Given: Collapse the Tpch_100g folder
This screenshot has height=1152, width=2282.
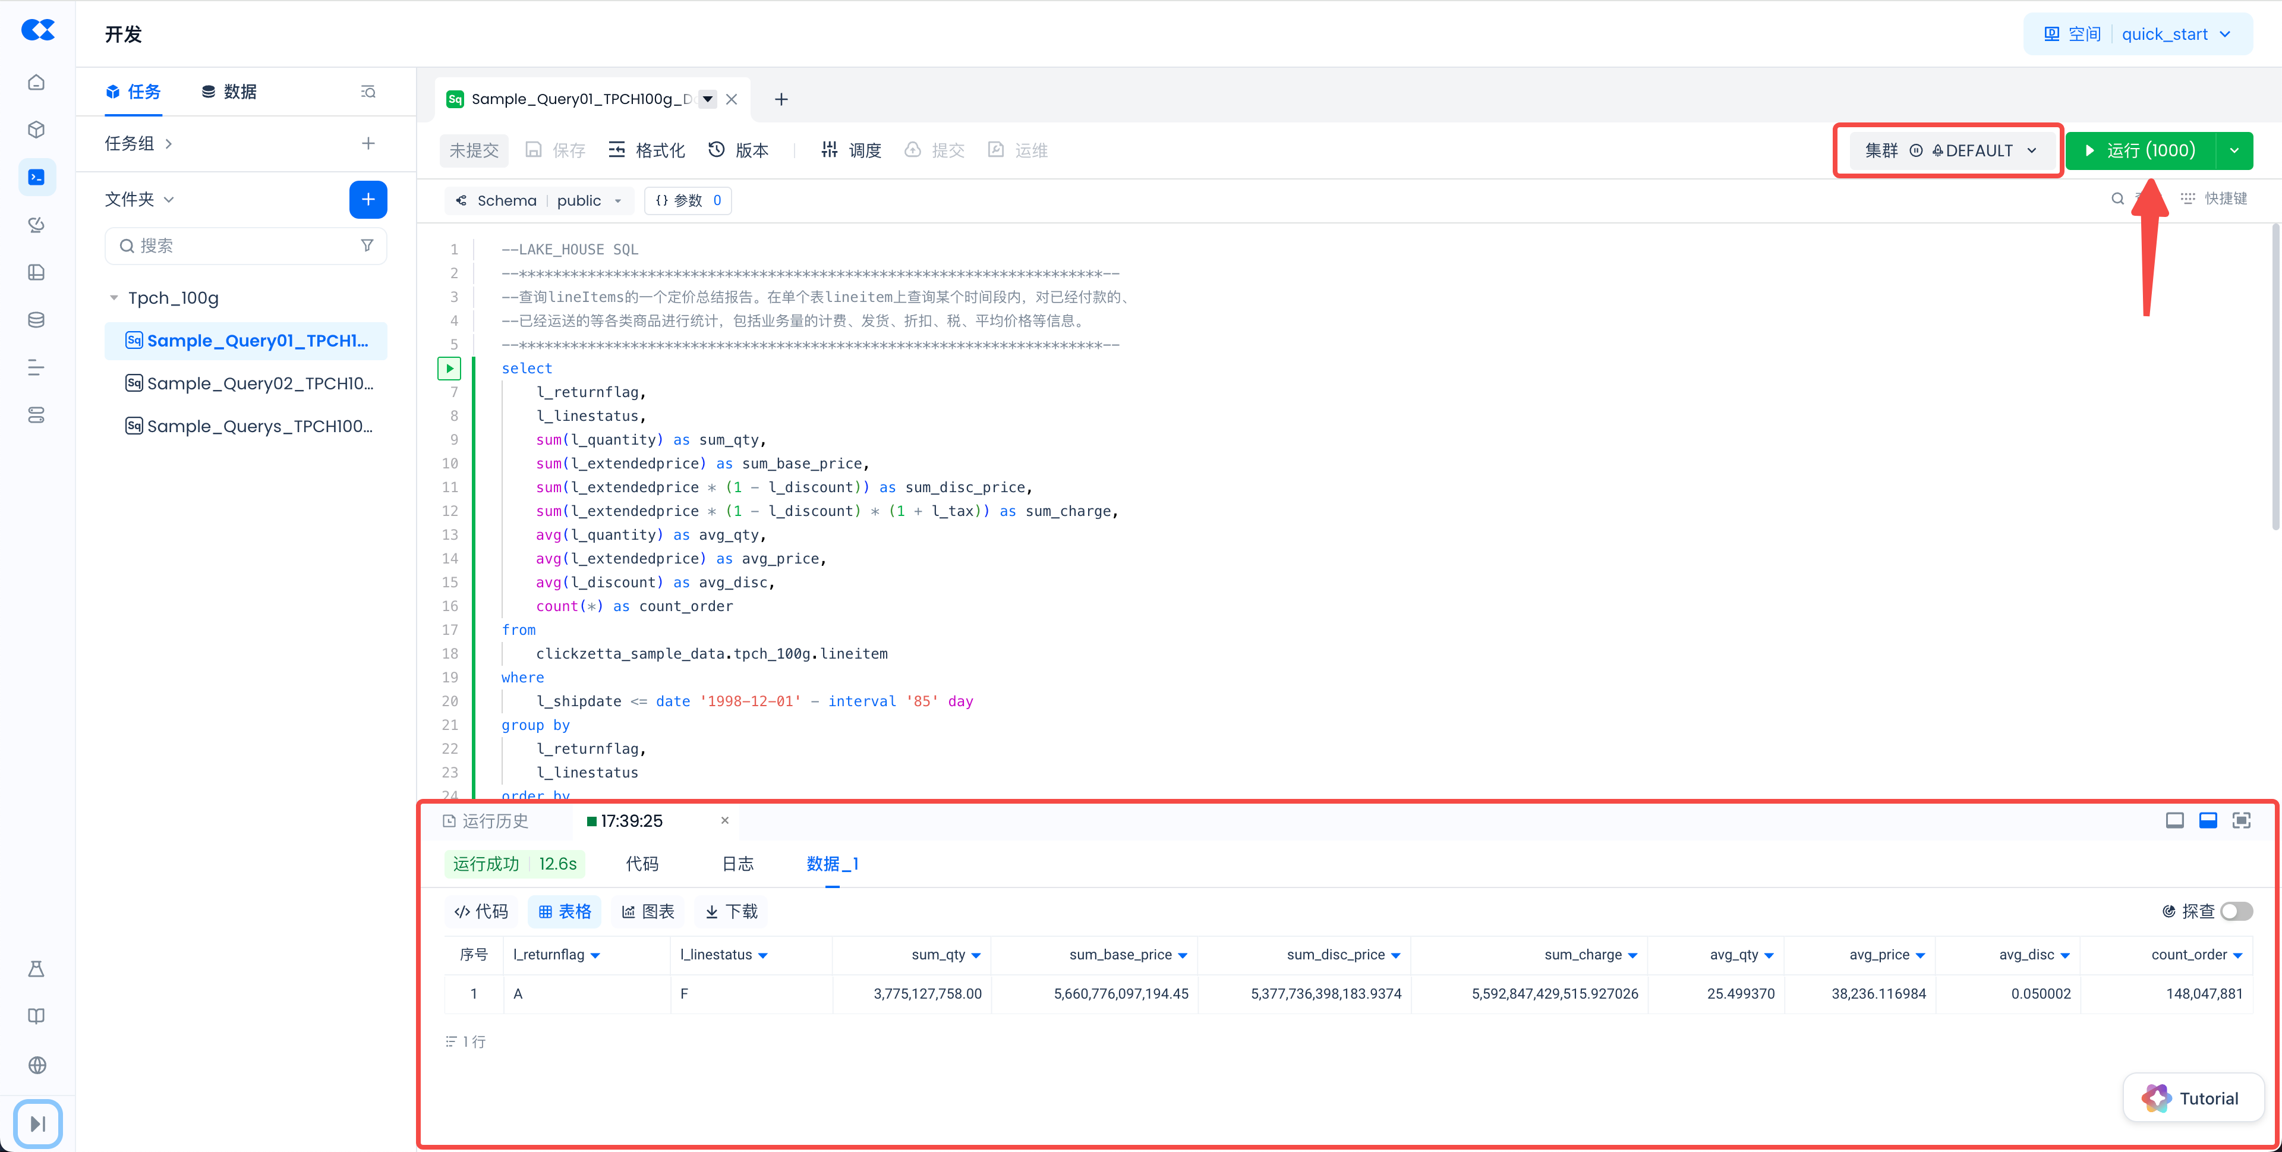Looking at the screenshot, I should pos(114,298).
